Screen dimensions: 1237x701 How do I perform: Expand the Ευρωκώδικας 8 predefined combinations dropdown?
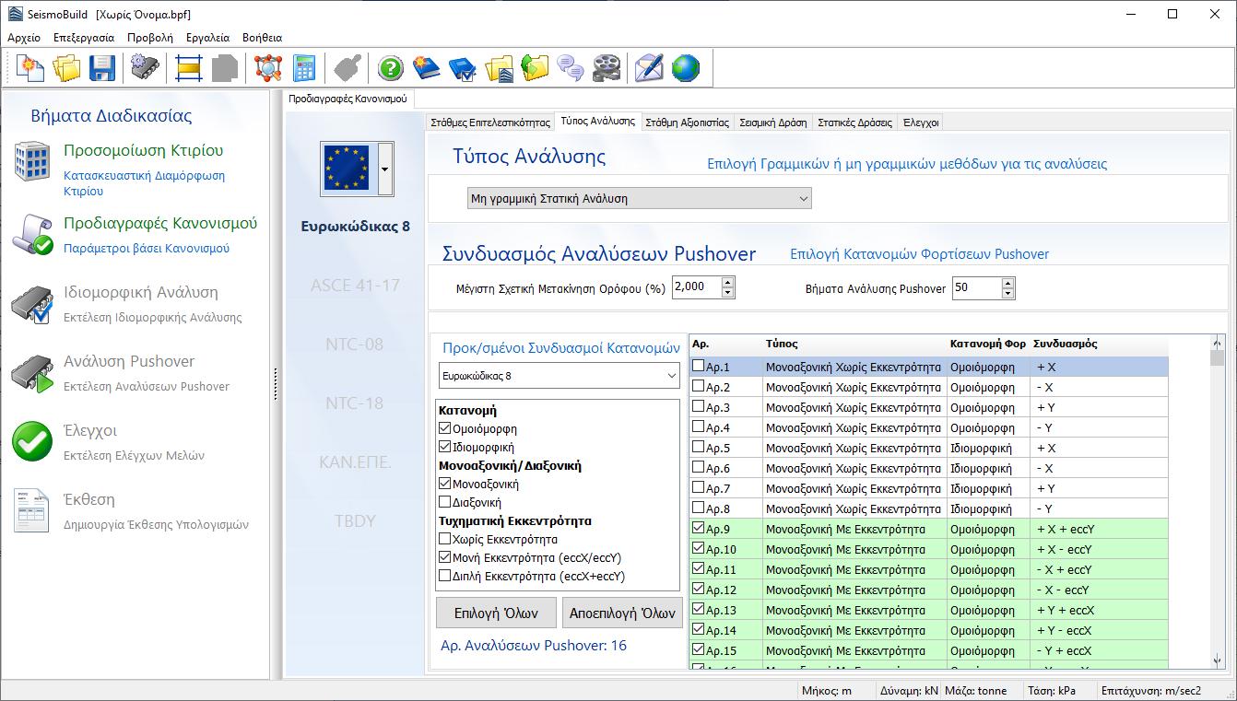click(669, 376)
